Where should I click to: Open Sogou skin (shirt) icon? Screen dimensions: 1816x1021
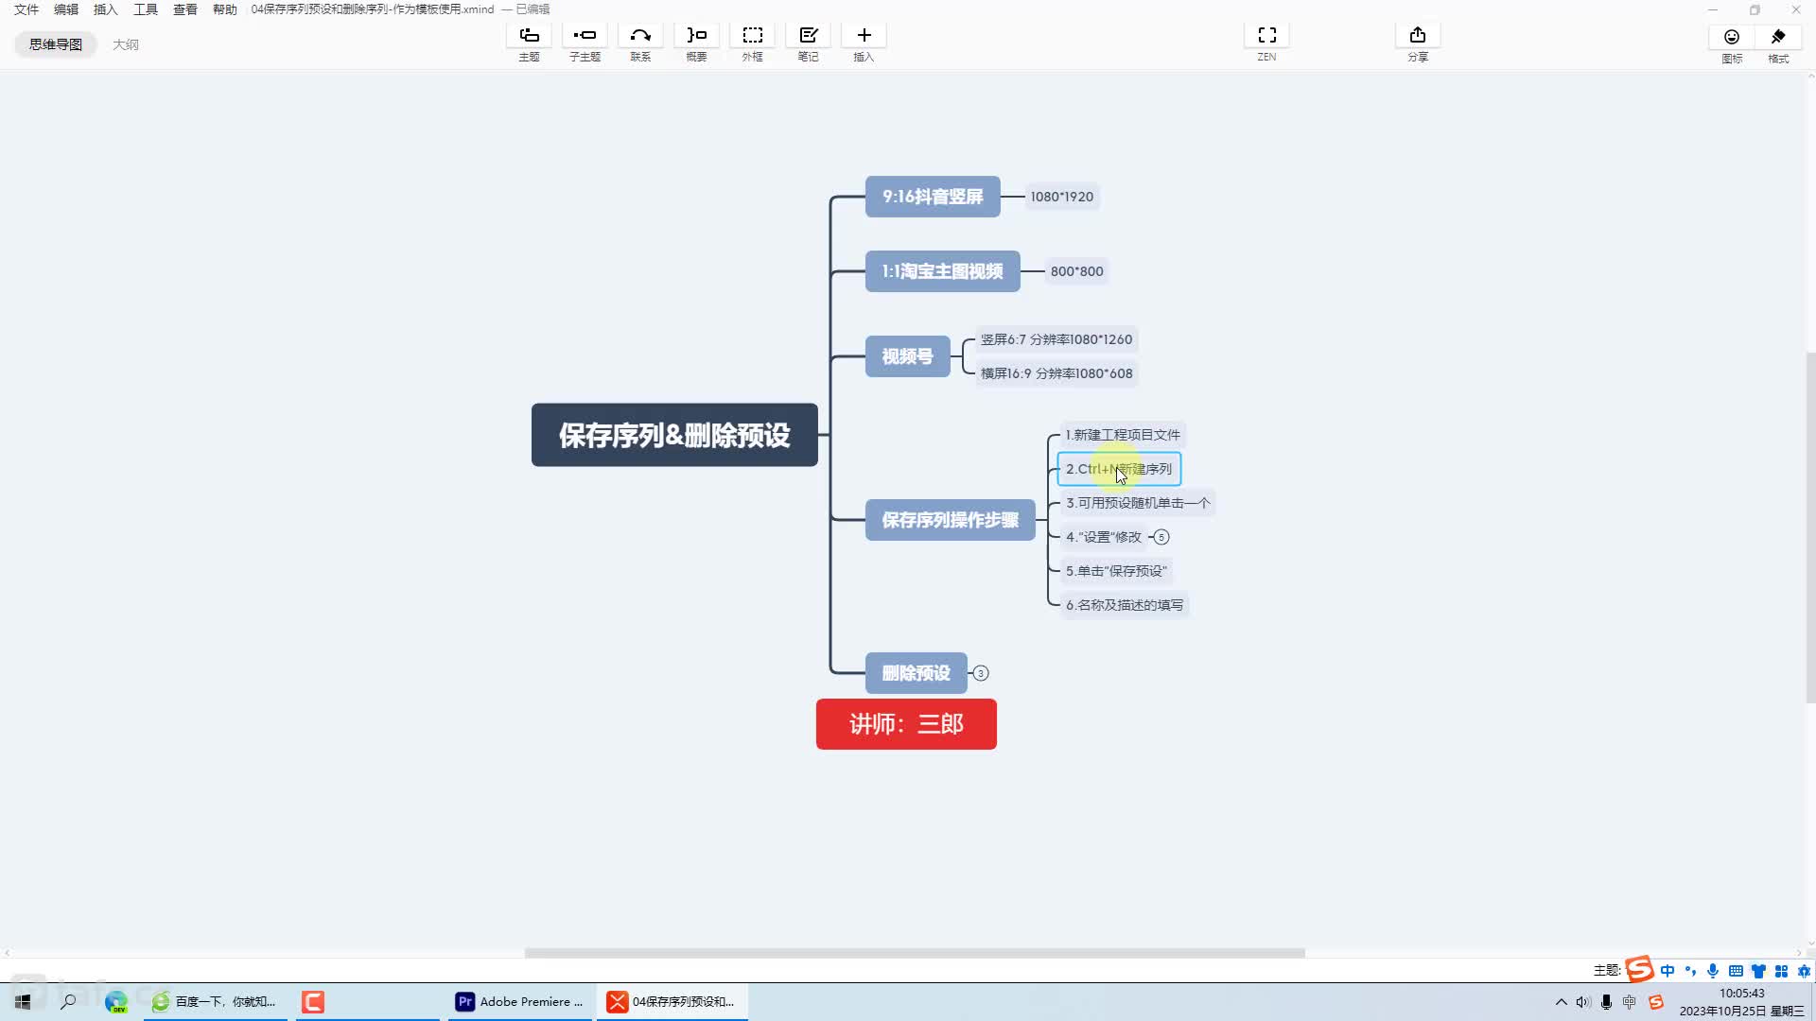[1758, 971]
